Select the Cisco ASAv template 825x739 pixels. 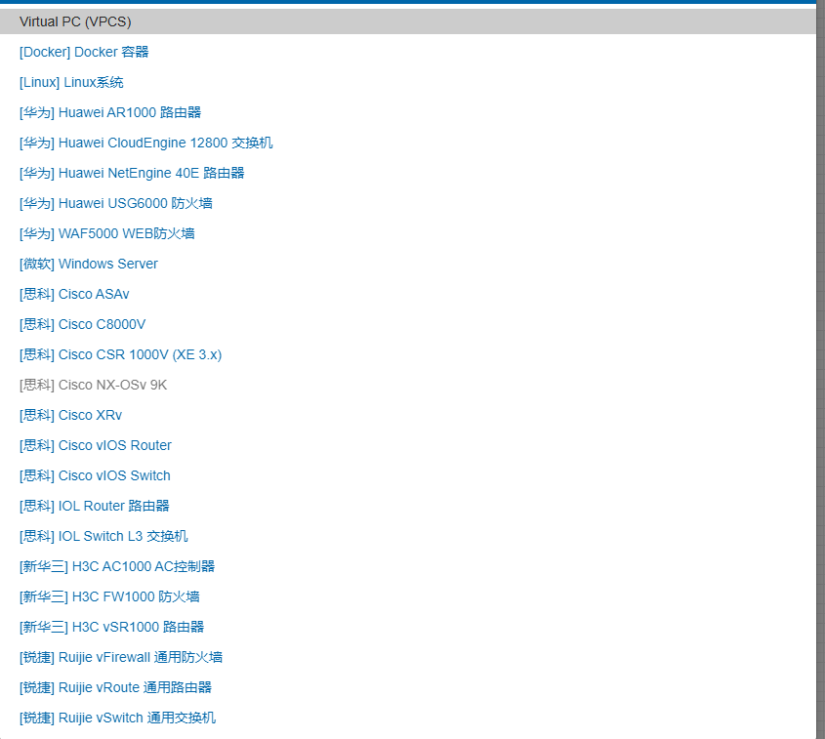(74, 294)
